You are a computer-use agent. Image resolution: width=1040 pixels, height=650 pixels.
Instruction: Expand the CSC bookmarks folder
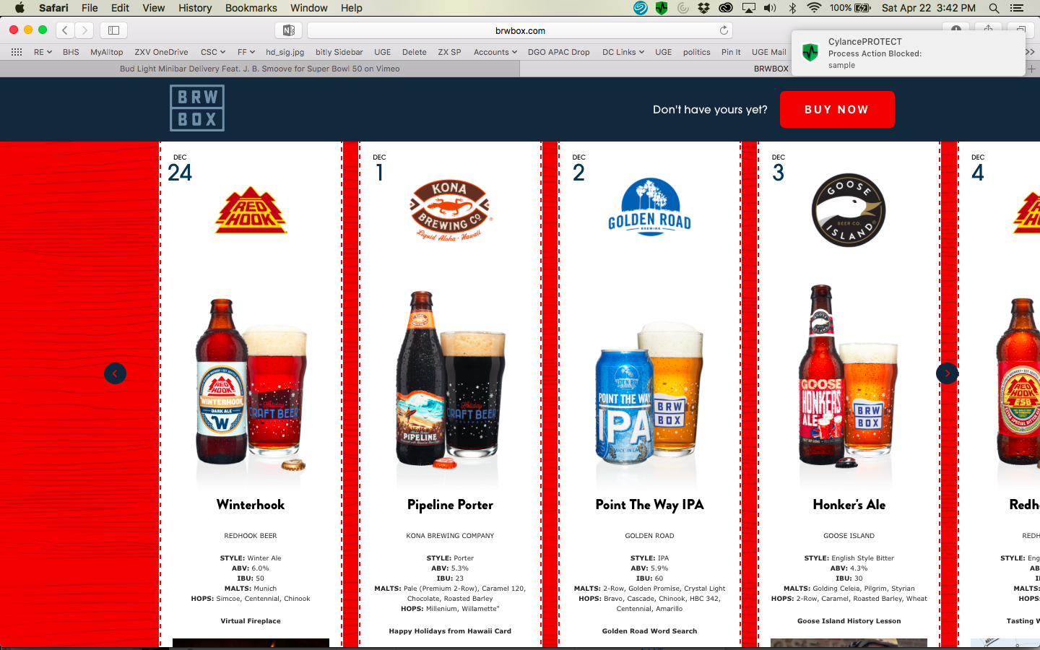pos(213,52)
